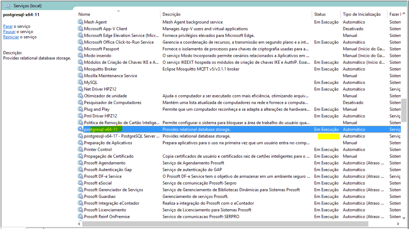
Task: Click Serviço de Agendamento Prosoft description
Action: (193, 163)
